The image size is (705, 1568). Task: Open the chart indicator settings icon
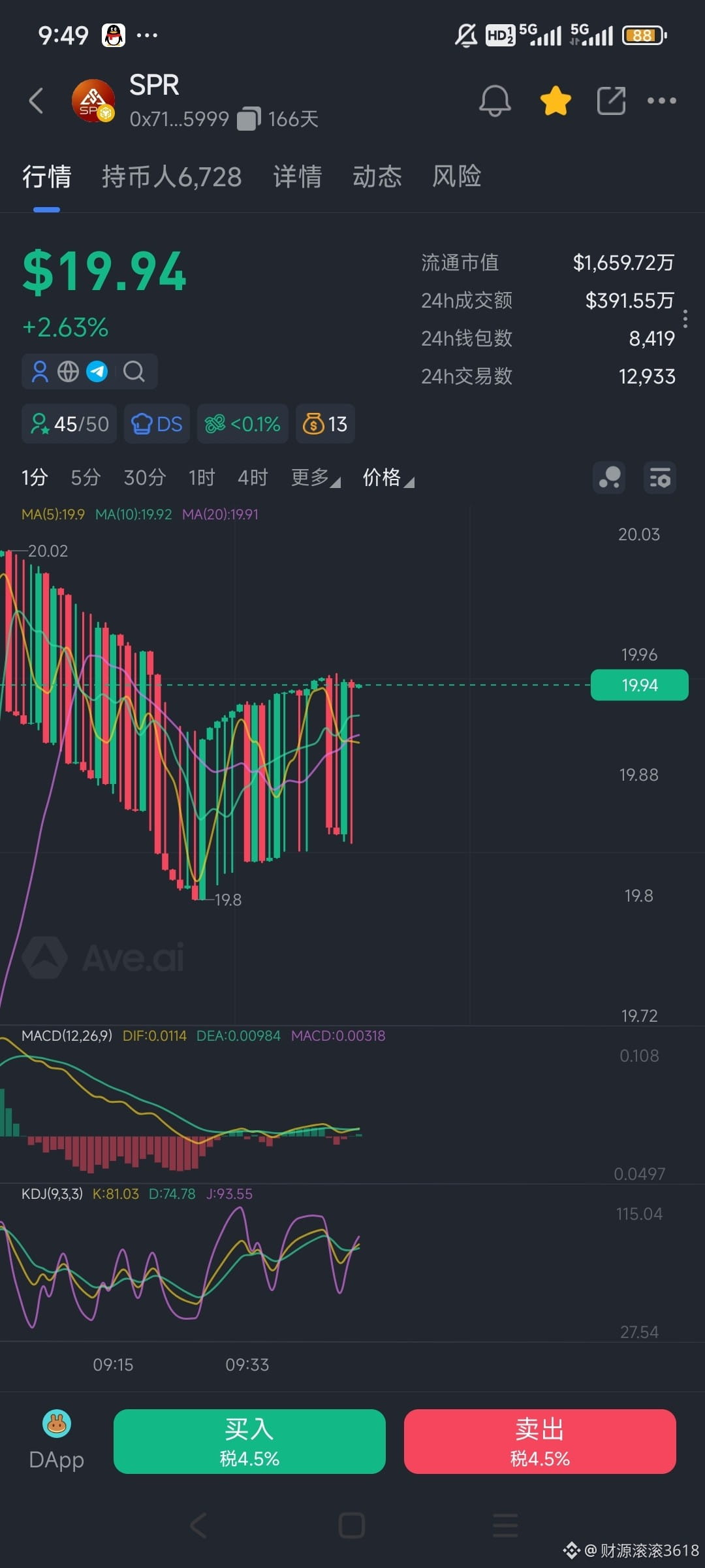660,478
